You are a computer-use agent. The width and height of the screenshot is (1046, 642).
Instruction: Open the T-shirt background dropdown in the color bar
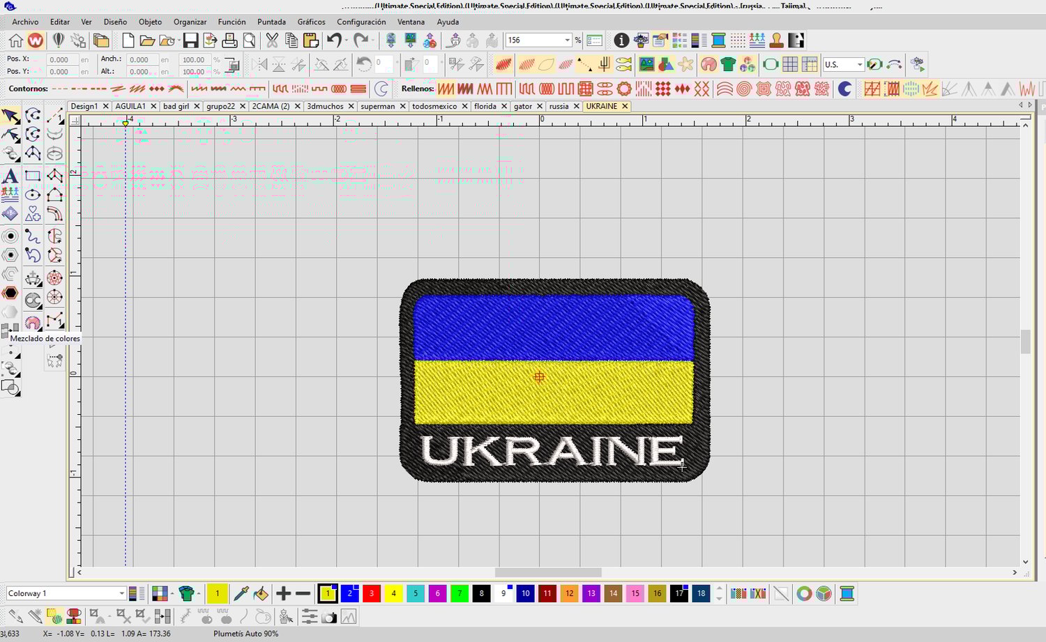click(199, 594)
